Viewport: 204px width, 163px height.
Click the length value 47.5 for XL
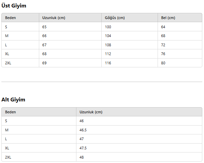coord(83,148)
